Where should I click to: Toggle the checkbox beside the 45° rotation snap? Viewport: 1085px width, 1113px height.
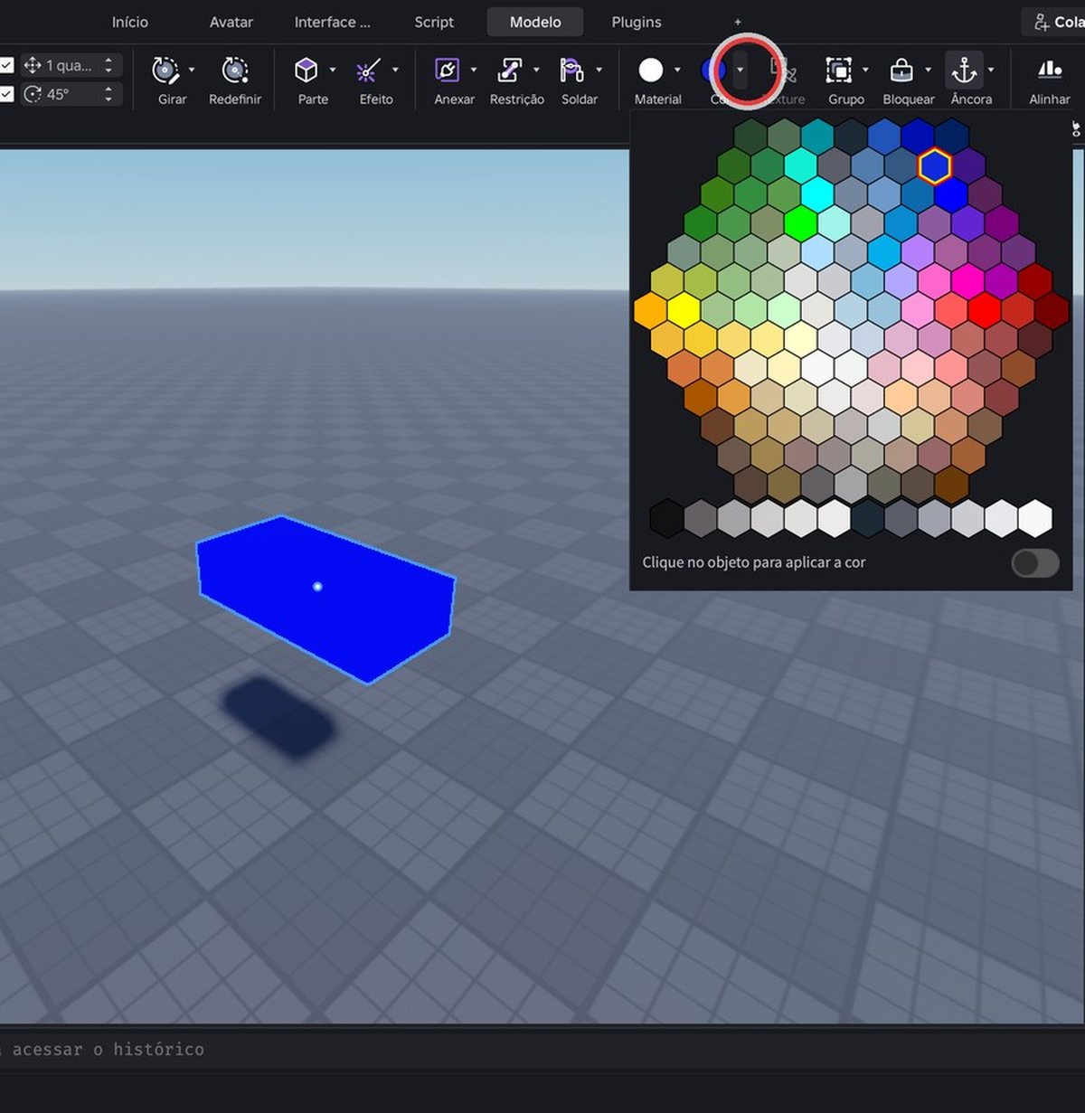click(x=6, y=94)
